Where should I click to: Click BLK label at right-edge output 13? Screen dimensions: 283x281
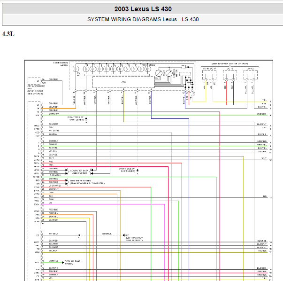click(265, 196)
